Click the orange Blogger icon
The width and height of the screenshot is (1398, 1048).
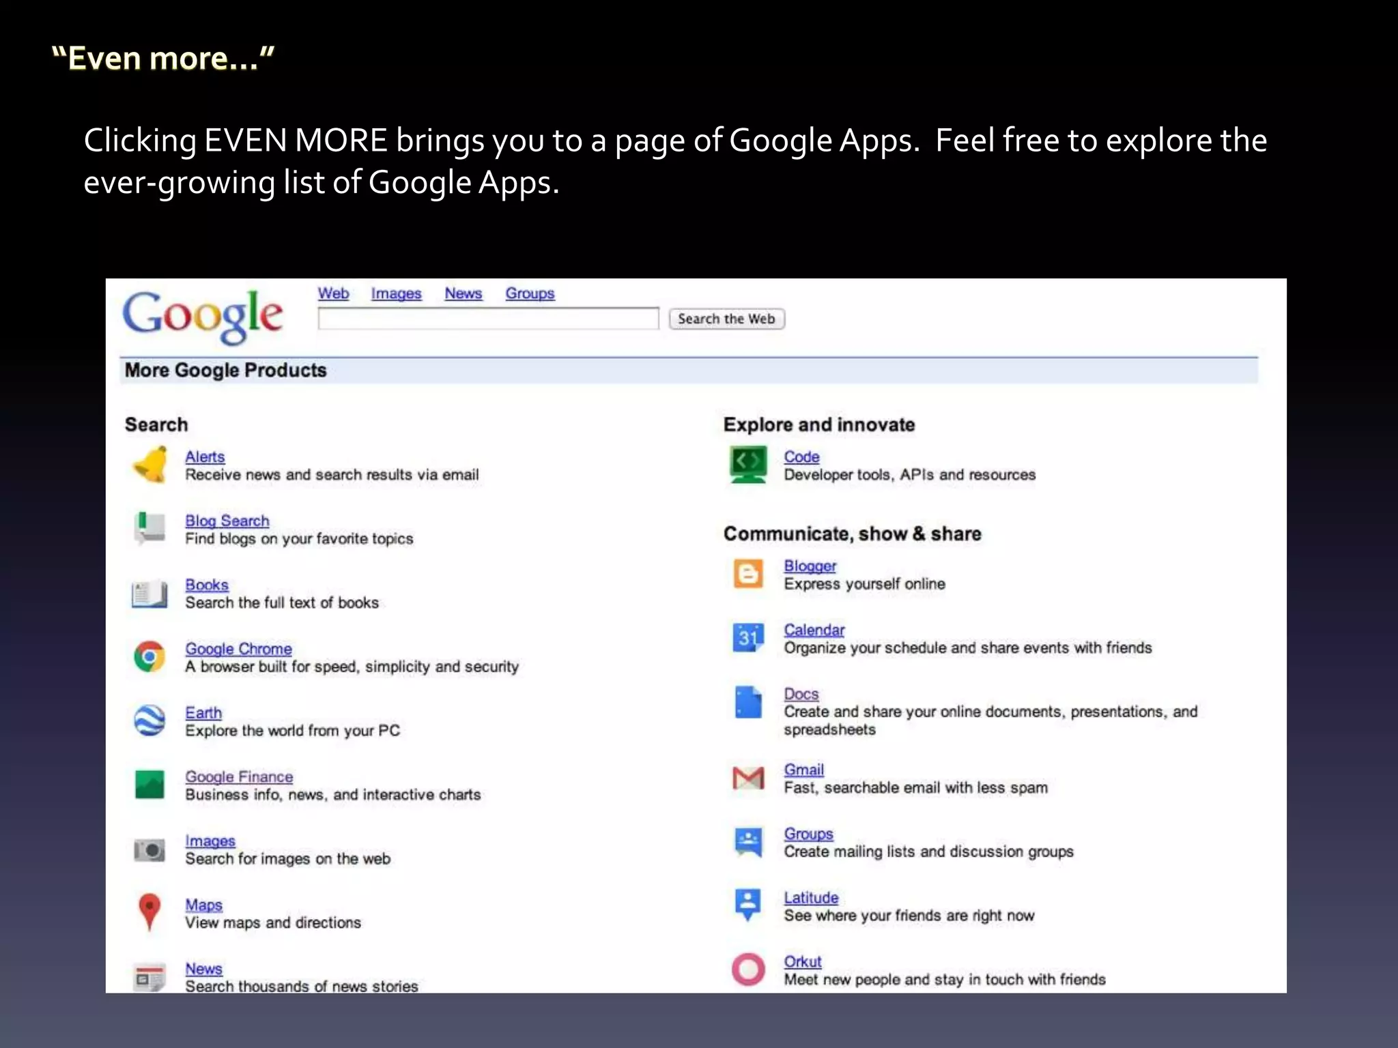click(x=748, y=574)
